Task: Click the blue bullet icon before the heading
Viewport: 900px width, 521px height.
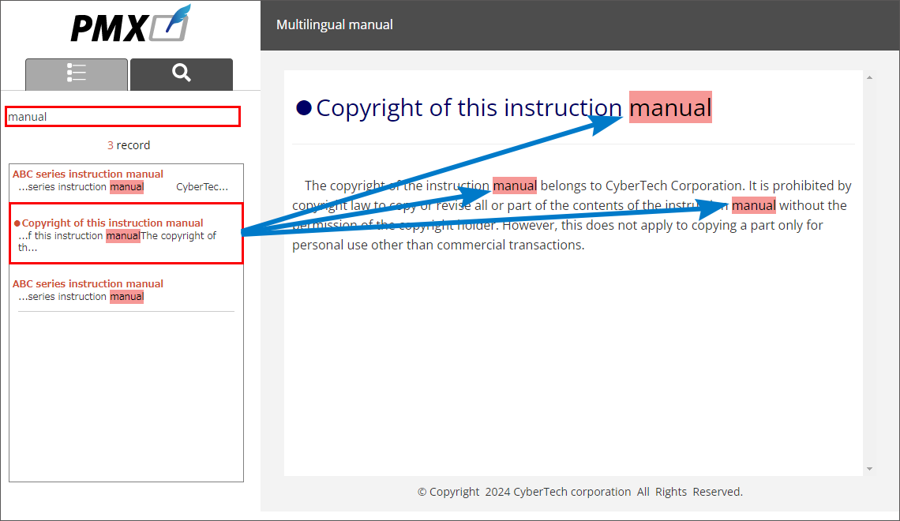Action: pos(304,107)
